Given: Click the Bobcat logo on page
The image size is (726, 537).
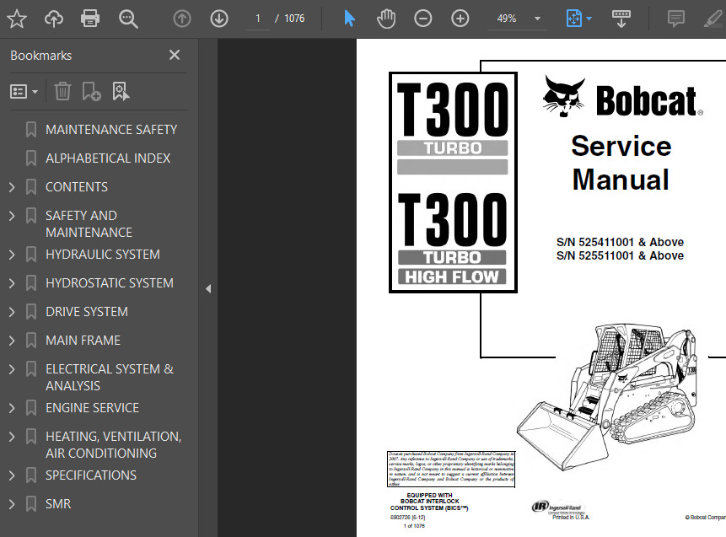Looking at the screenshot, I should pyautogui.click(x=622, y=98).
